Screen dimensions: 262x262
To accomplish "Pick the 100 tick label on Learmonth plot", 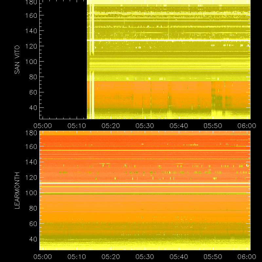I will (31, 193).
